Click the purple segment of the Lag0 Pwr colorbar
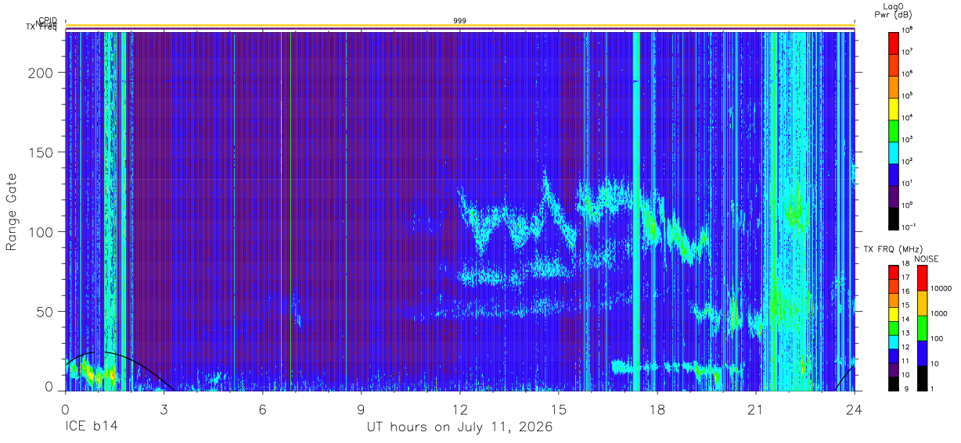The height and width of the screenshot is (443, 961). point(894,195)
